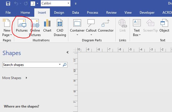Collapse the Shapes pane with the arrow
Screen dimensions: 172x112
(x=67, y=52)
